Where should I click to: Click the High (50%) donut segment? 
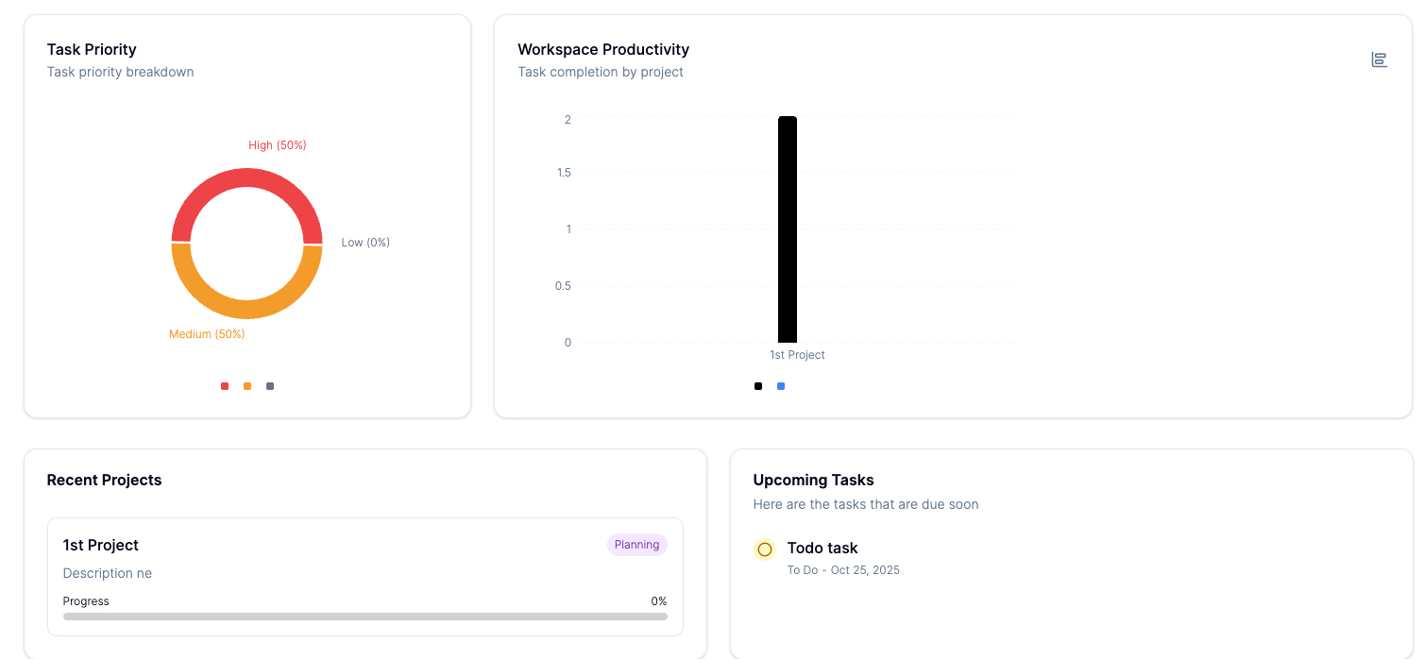[x=246, y=179]
